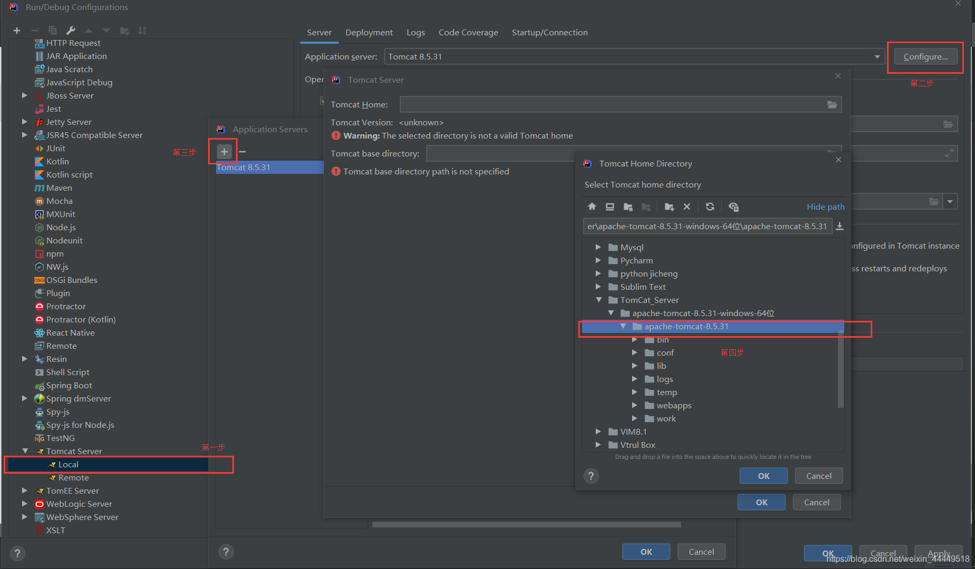The height and width of the screenshot is (569, 975).
Task: Click the move into new folder icon
Action: coord(125,31)
